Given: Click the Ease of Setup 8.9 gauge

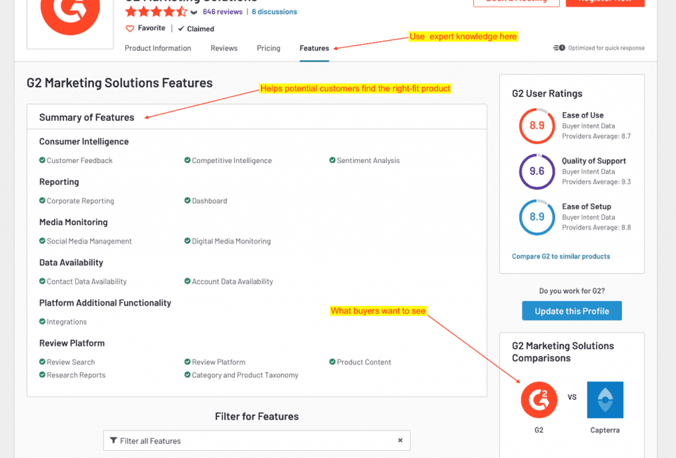Looking at the screenshot, I should (537, 216).
